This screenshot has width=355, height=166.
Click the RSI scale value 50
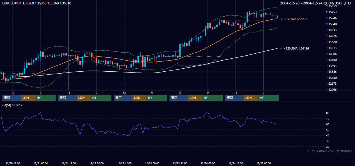pos(328,130)
